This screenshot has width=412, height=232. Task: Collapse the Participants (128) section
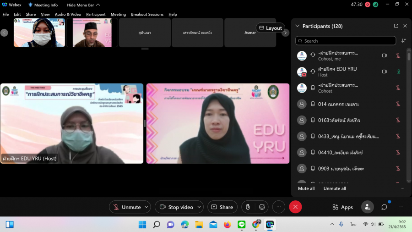coord(297,26)
